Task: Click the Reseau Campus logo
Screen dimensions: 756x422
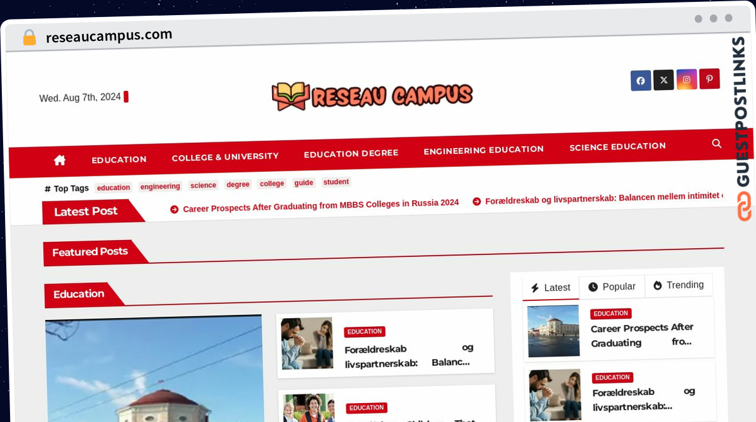Action: pos(372,96)
